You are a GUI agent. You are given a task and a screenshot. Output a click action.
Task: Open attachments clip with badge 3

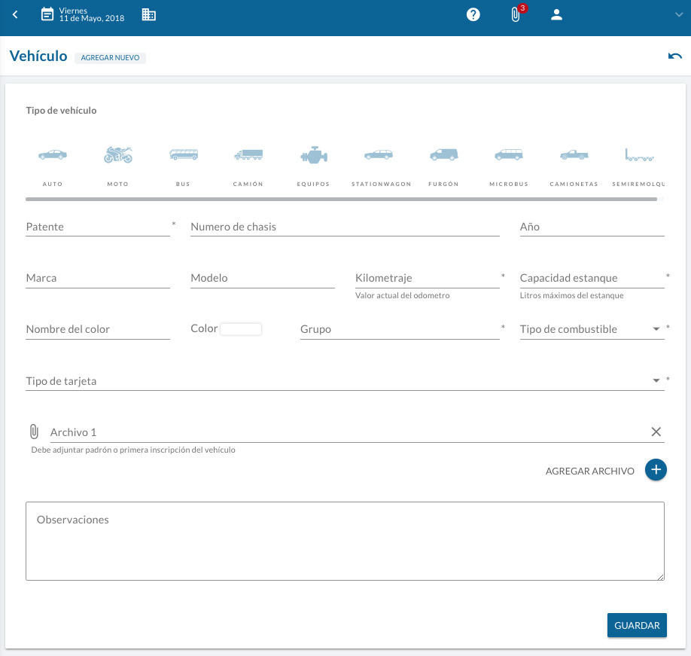click(x=516, y=14)
